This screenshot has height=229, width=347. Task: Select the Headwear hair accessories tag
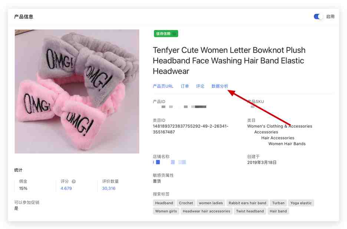(x=206, y=211)
